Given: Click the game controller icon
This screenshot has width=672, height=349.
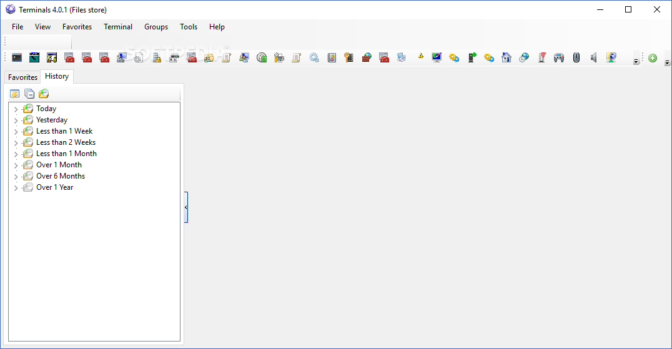Looking at the screenshot, I should pos(559,57).
